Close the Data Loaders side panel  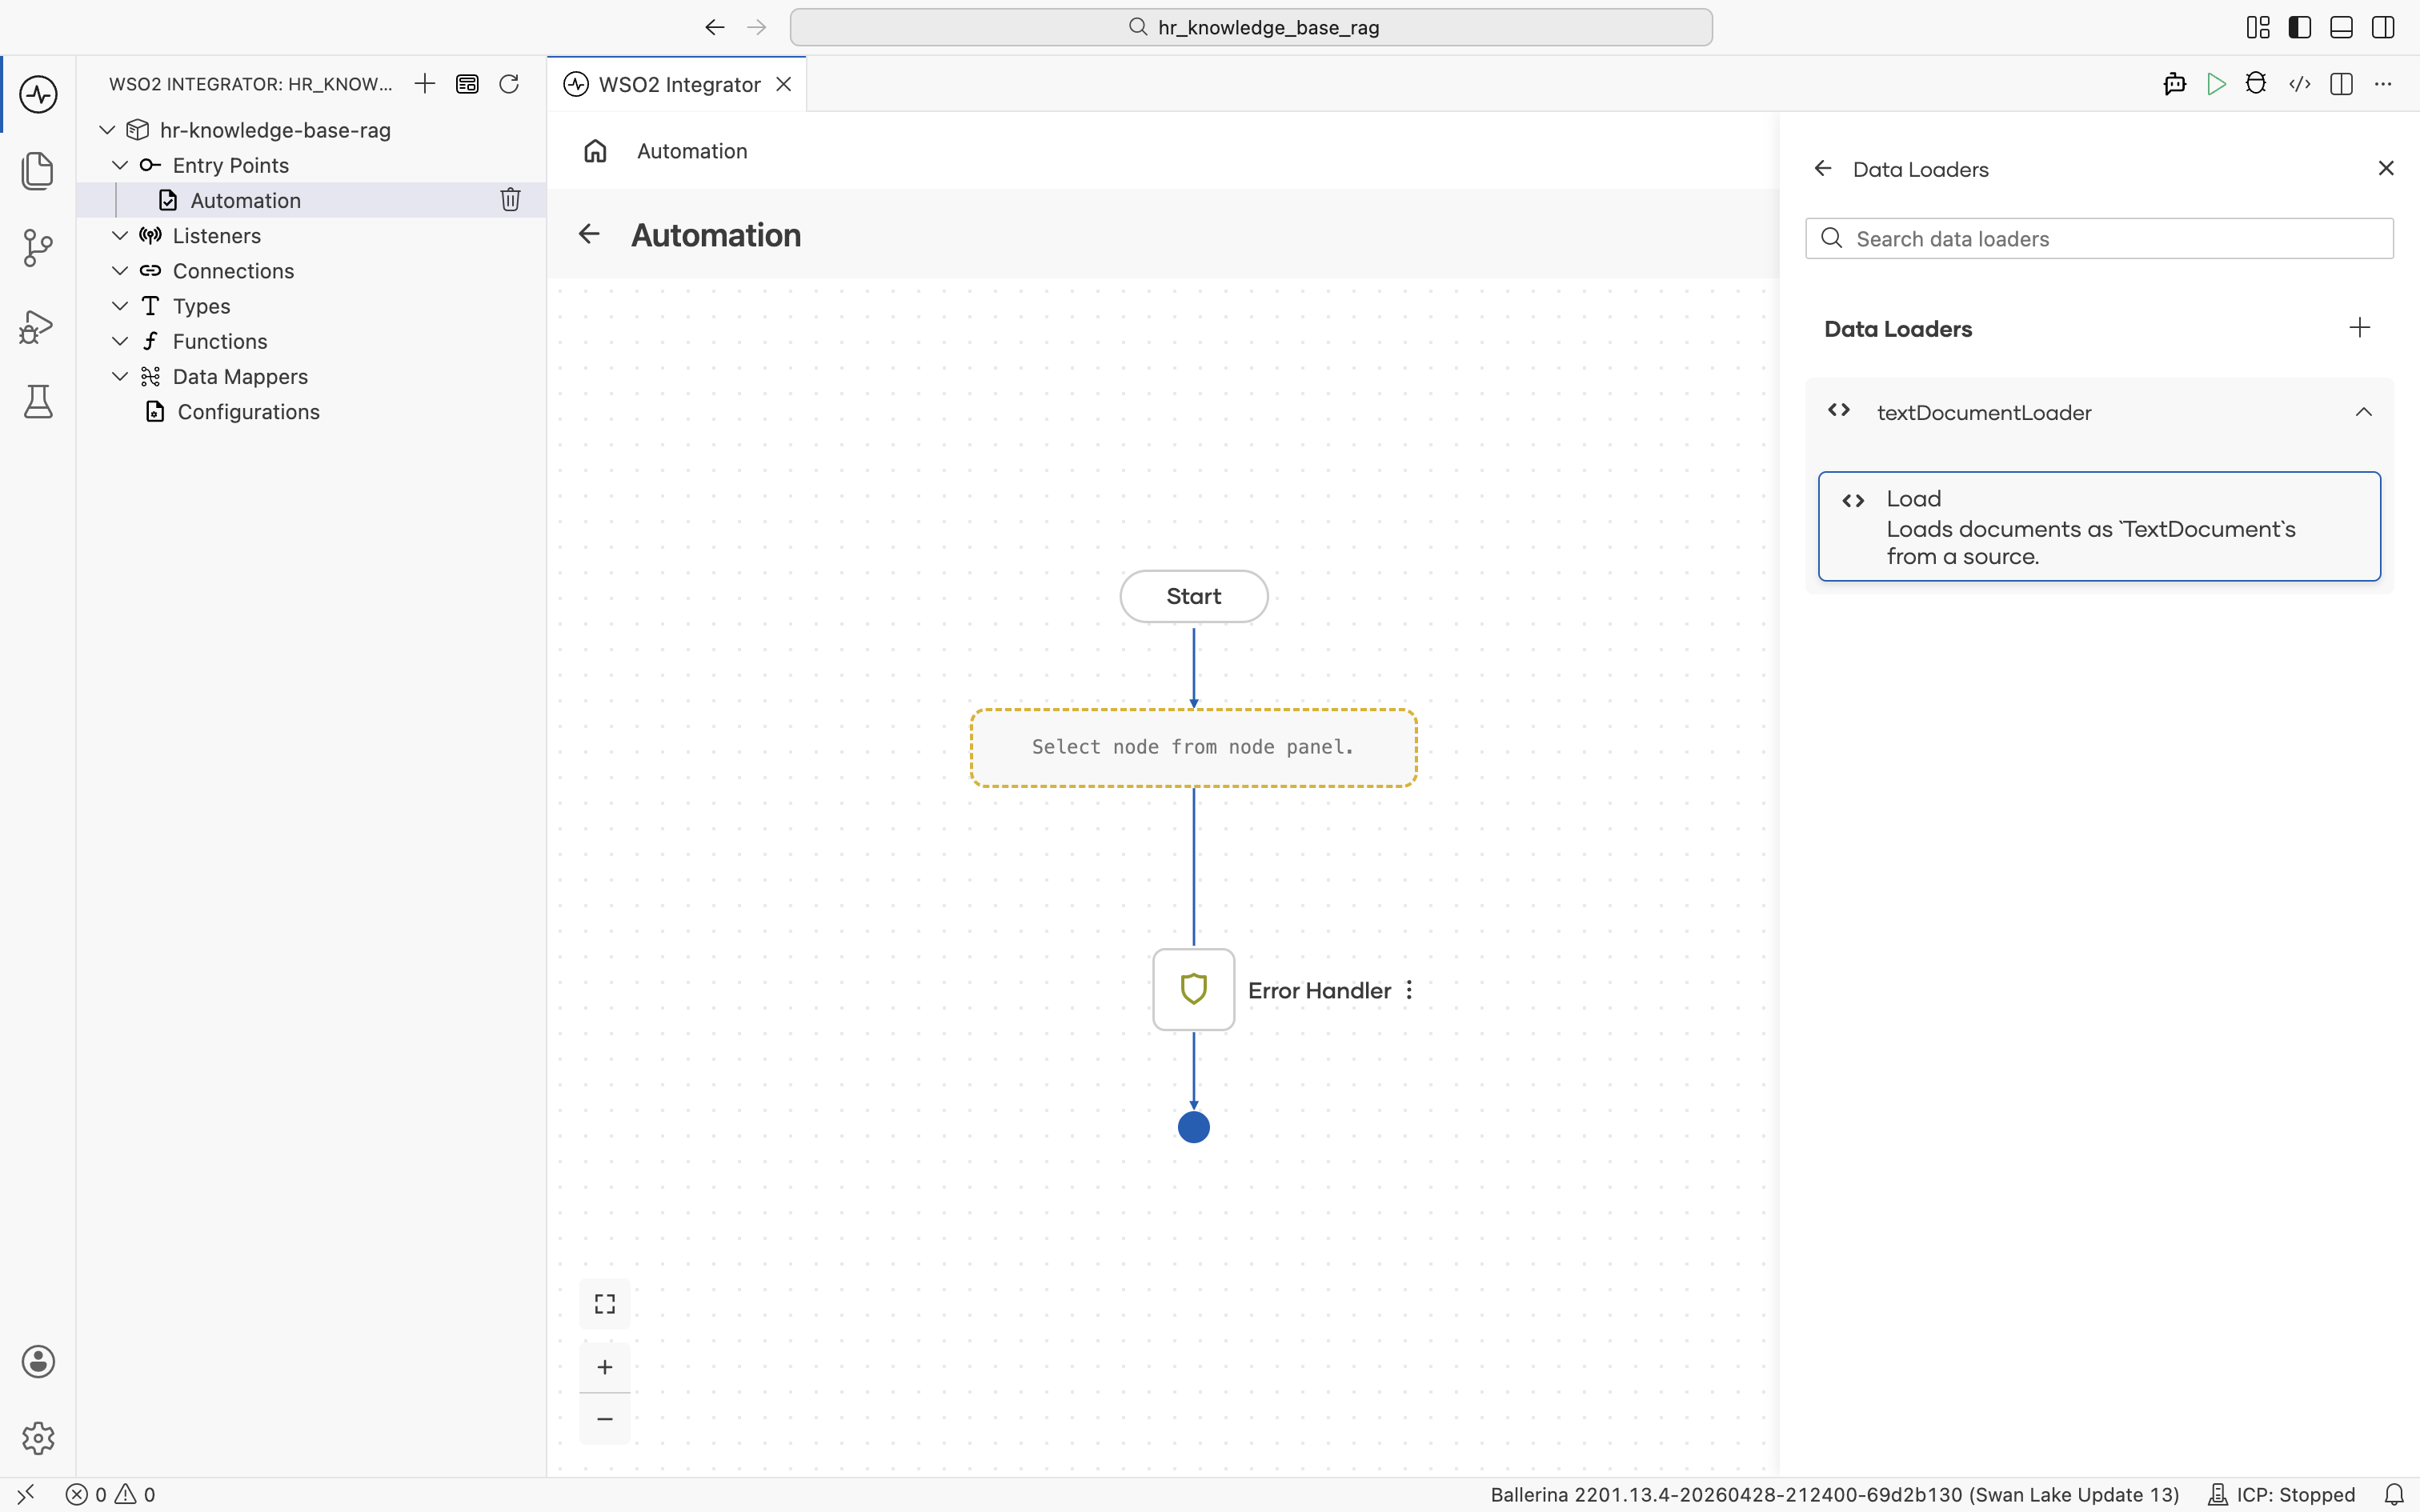click(x=2386, y=168)
